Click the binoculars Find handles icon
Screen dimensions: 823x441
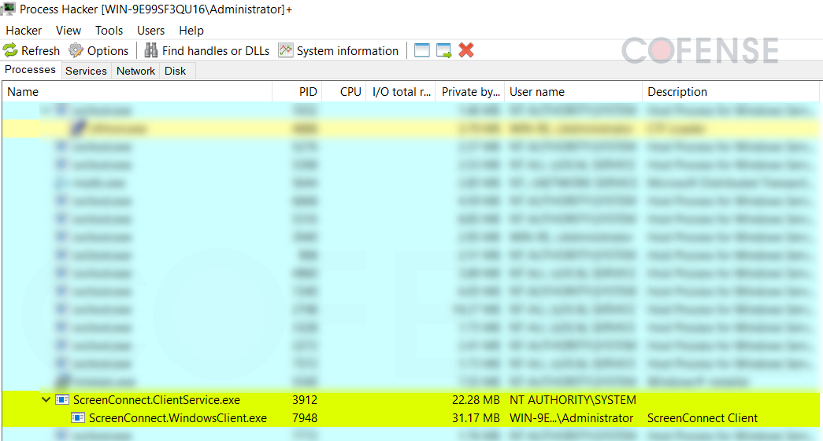pos(151,50)
